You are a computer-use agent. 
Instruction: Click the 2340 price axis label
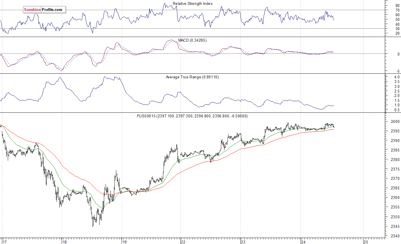396,236
